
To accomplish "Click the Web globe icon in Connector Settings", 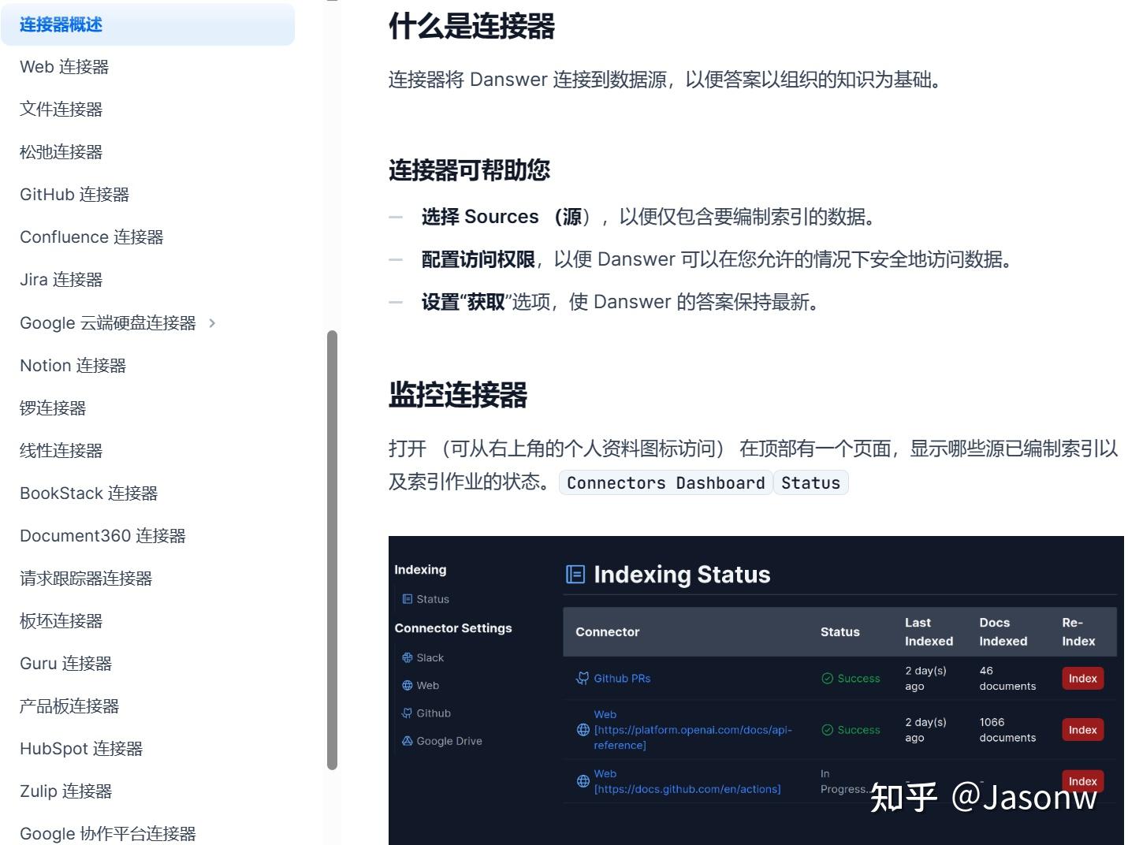I will 408,686.
